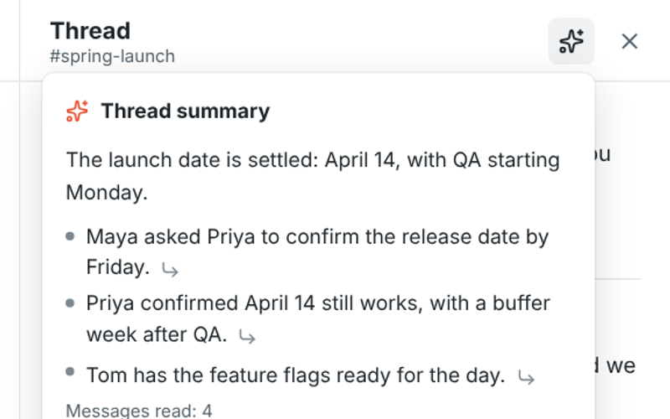Click the partially hidden "ou" text at right
Image resolution: width=670 pixels, height=419 pixels.
[602, 154]
